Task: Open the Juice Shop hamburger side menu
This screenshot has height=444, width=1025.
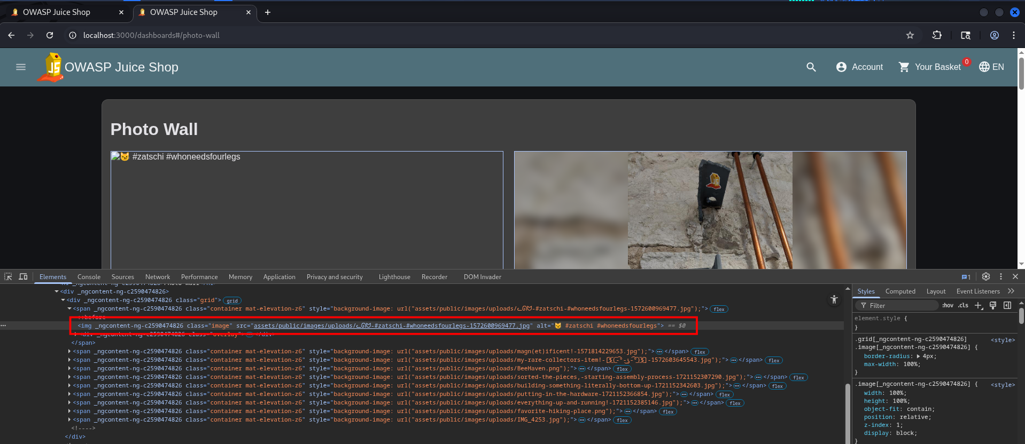Action: [x=21, y=67]
